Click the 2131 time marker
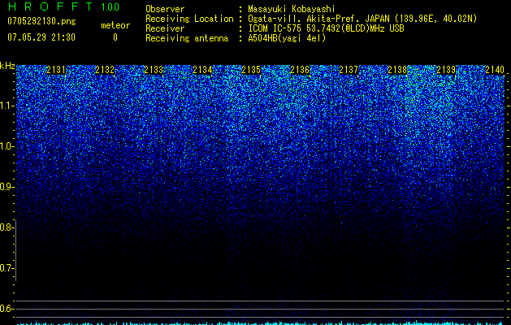This screenshot has height=325, width=511. pyautogui.click(x=56, y=70)
